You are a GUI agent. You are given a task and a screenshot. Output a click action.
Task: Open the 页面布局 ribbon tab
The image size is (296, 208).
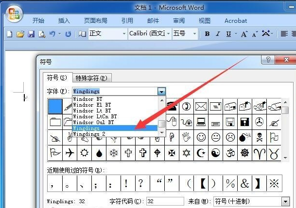click(x=96, y=20)
